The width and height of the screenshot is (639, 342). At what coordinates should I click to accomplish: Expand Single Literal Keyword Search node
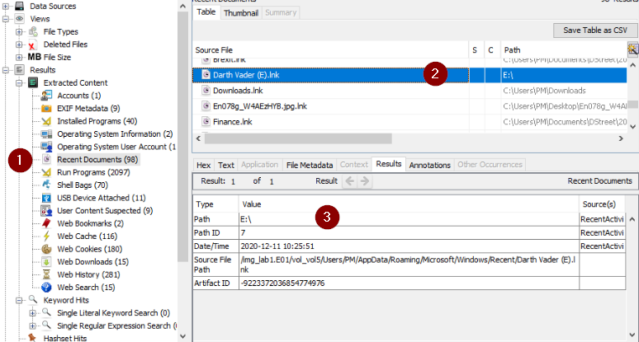point(33,313)
